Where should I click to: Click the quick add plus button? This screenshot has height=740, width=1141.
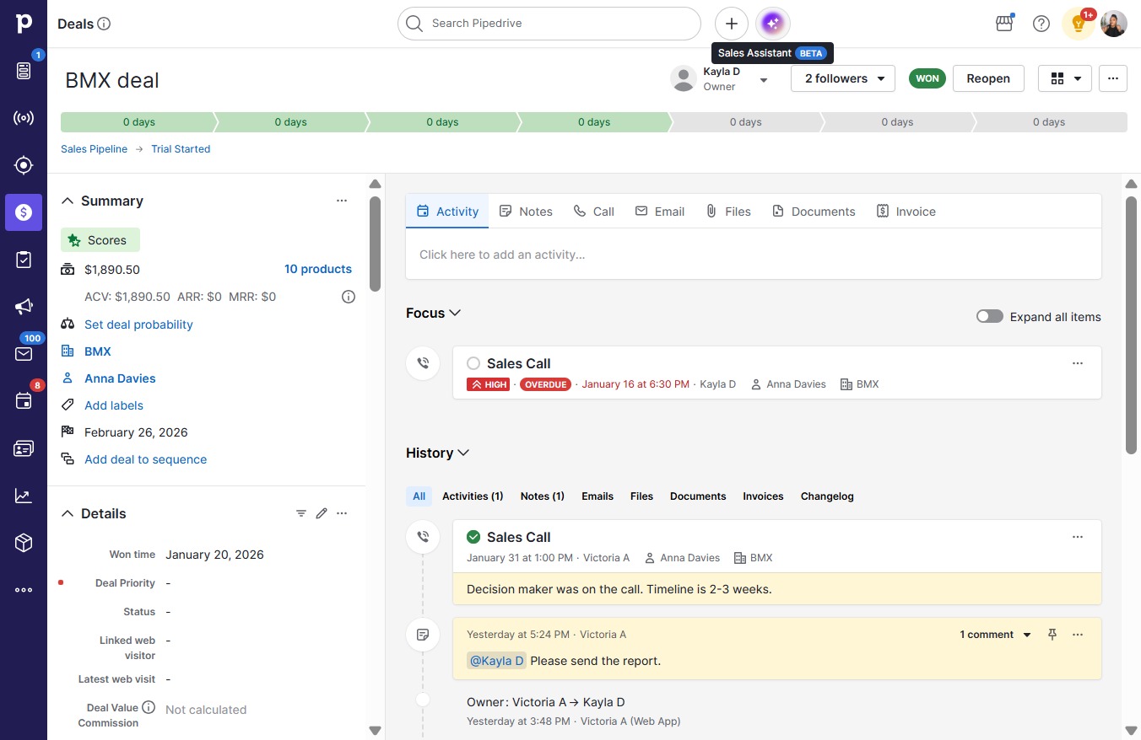point(732,24)
